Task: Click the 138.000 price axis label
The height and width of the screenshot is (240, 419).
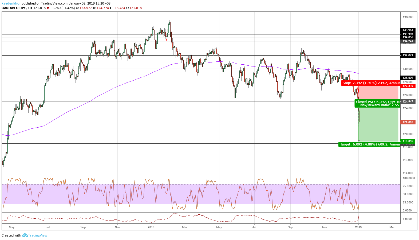Action: click(408, 17)
